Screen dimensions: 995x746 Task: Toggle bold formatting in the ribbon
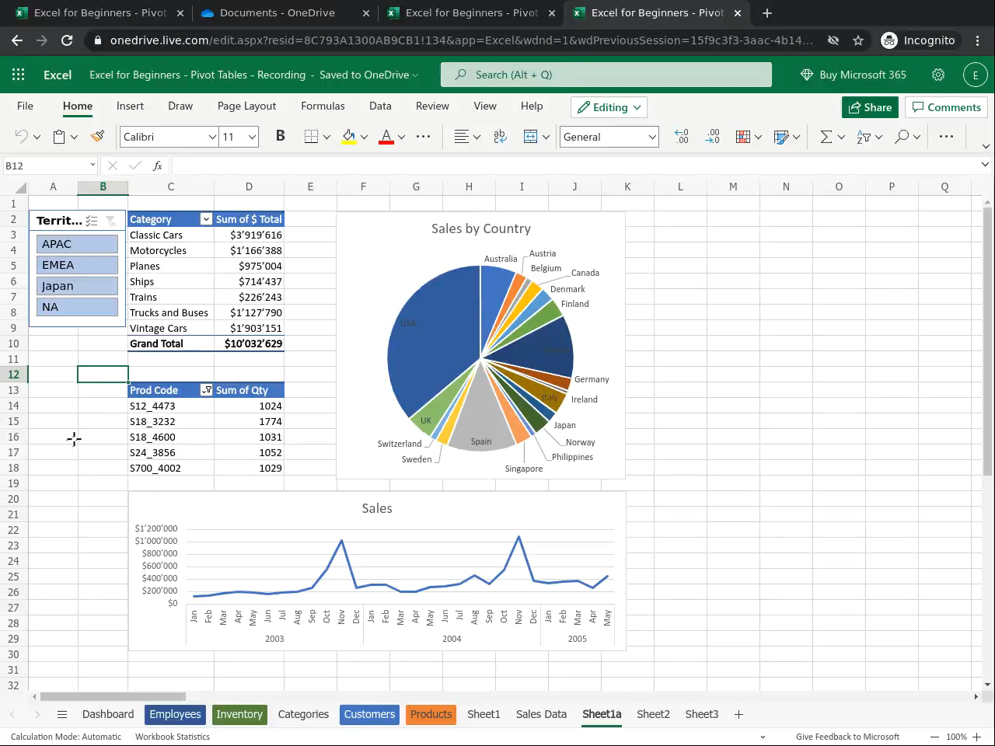[280, 137]
